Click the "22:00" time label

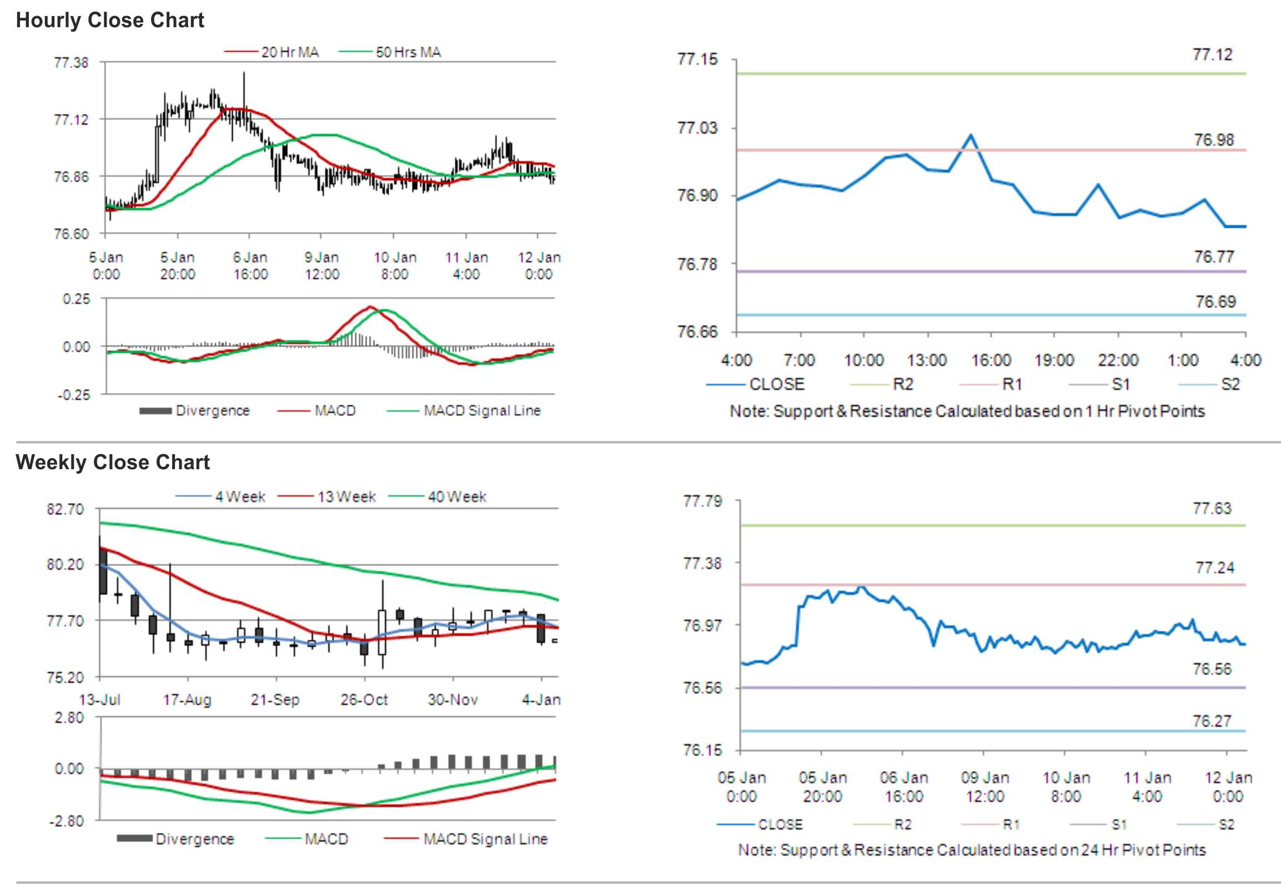[1118, 360]
